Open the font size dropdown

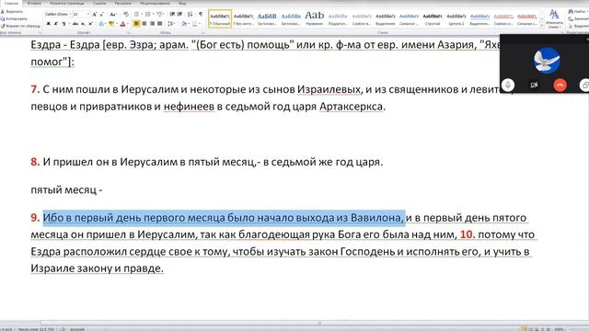pyautogui.click(x=88, y=15)
